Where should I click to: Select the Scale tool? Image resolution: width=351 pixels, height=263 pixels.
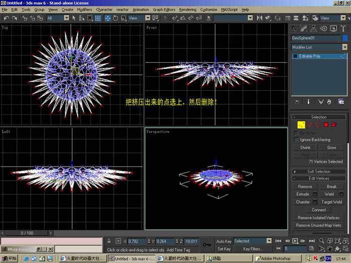[x=123, y=18]
